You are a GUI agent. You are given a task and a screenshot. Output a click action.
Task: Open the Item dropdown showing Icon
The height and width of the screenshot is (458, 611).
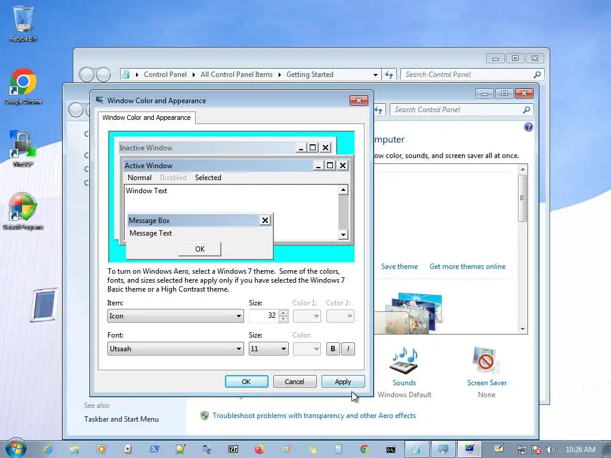[175, 316]
